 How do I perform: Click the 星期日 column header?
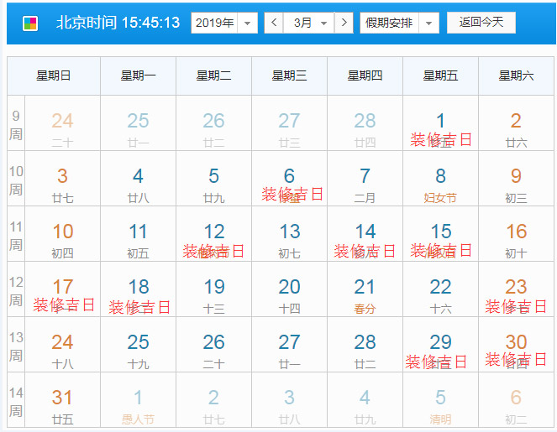pos(54,76)
